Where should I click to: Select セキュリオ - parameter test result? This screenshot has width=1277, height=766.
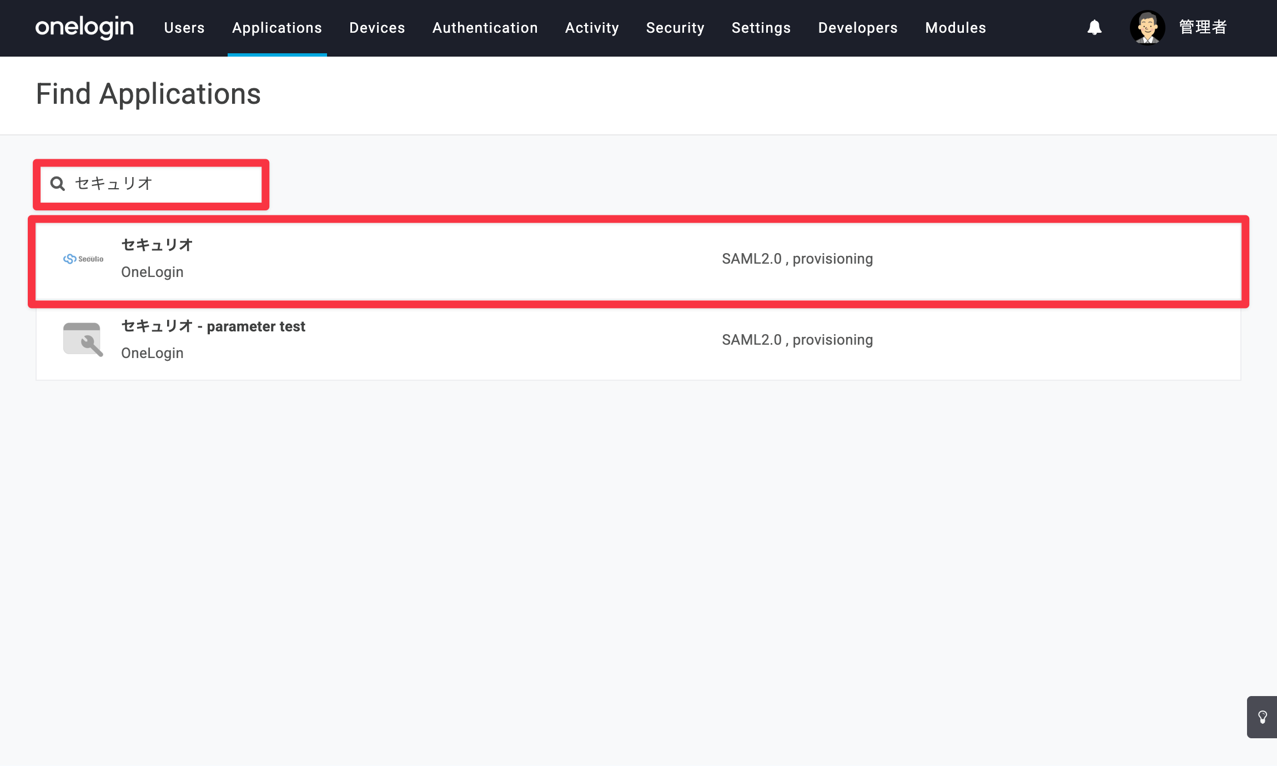(638, 340)
